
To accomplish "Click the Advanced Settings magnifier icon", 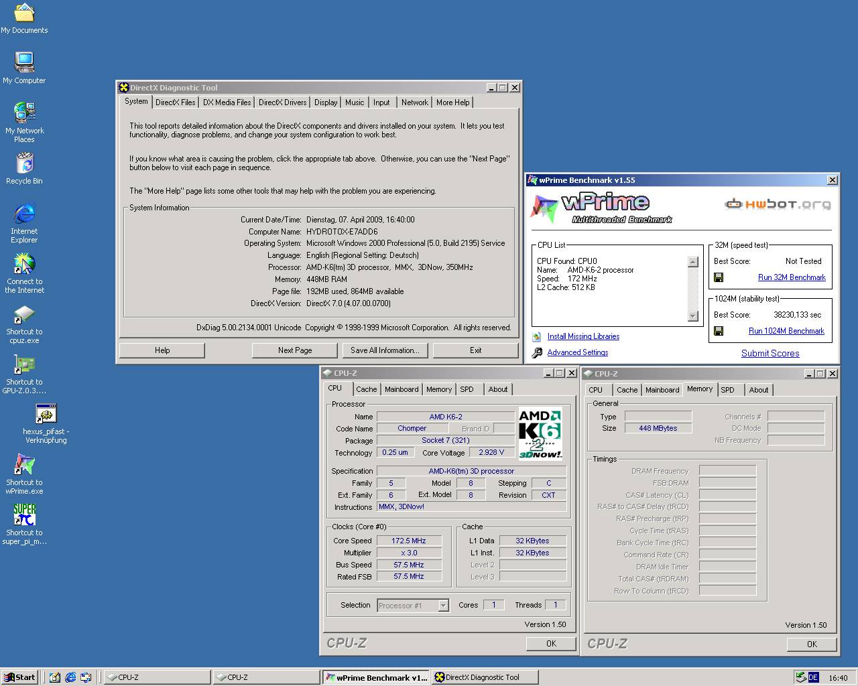I will pos(537,353).
